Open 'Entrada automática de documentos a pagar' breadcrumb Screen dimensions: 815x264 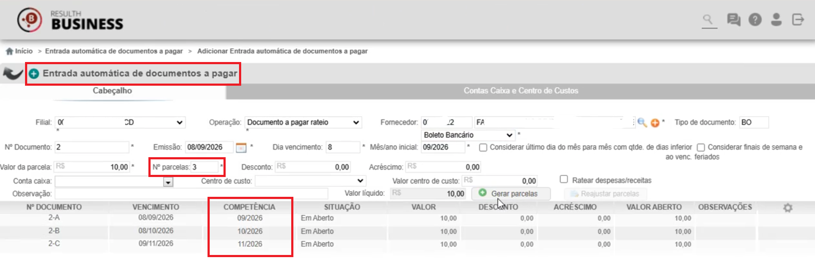coord(114,51)
